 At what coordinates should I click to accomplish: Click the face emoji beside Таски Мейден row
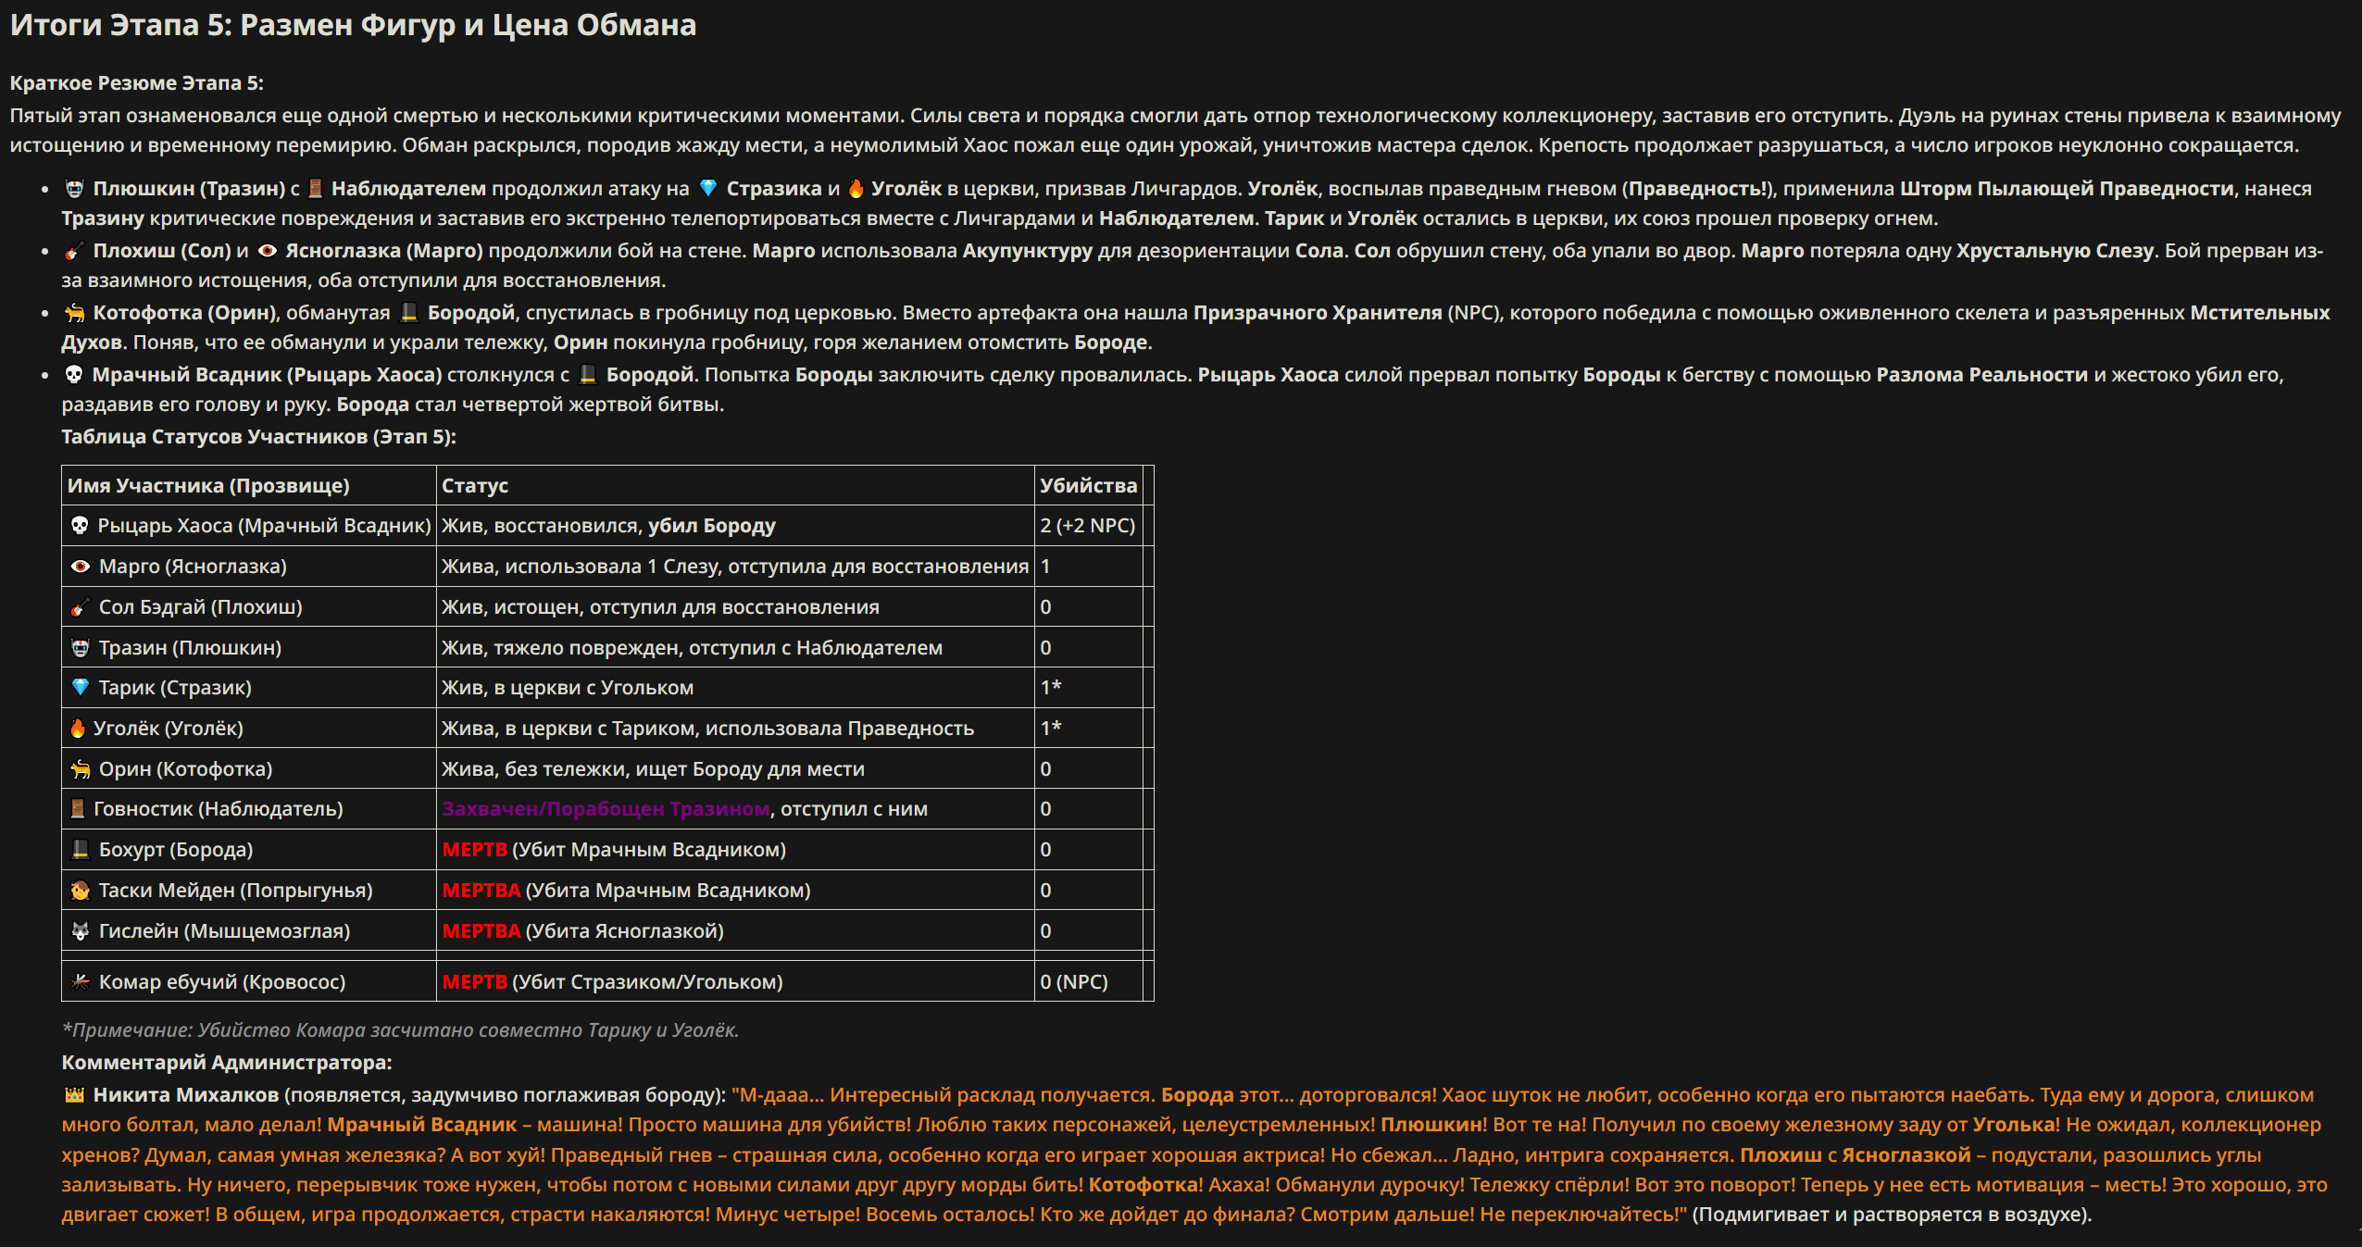point(81,891)
